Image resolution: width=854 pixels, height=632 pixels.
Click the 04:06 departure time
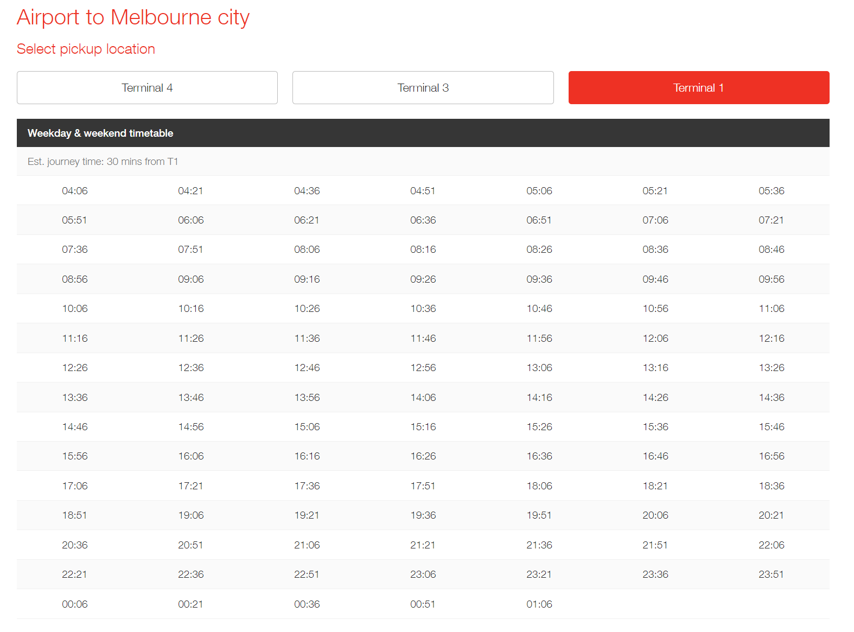pyautogui.click(x=75, y=191)
